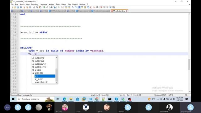This screenshot has width=201, height=113.
Task: Toggle INS mode in status bar
Action: 186,95
